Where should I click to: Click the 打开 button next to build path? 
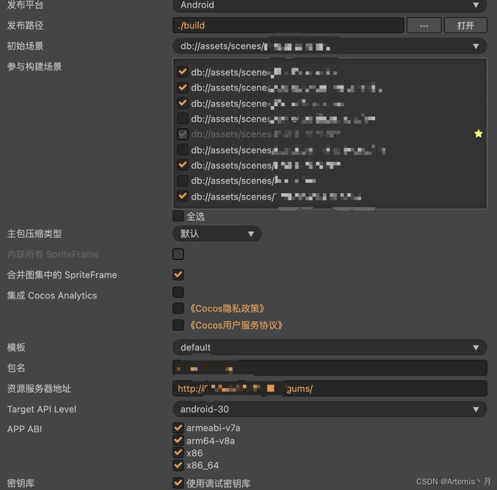(465, 25)
